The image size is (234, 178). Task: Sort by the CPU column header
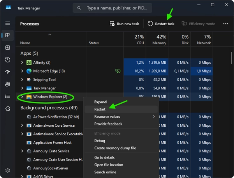(x=135, y=39)
